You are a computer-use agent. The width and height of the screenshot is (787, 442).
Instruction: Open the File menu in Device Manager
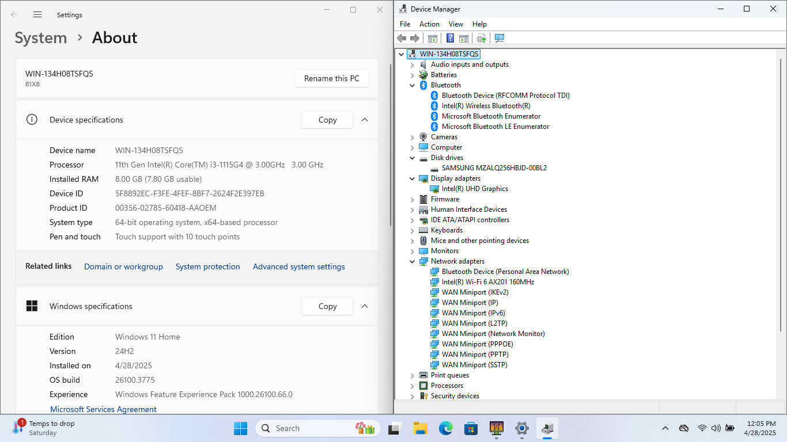(x=405, y=24)
